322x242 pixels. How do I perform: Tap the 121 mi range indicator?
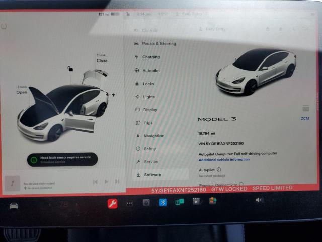pos(103,14)
